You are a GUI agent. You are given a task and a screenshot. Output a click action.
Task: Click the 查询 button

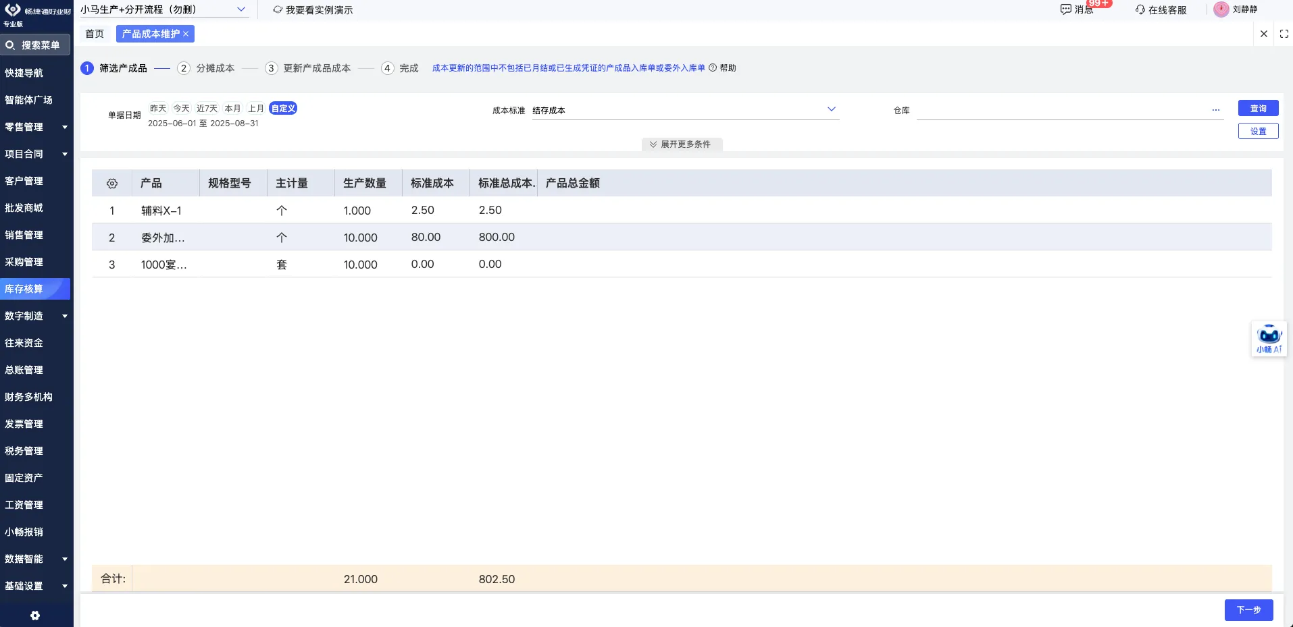tap(1258, 108)
